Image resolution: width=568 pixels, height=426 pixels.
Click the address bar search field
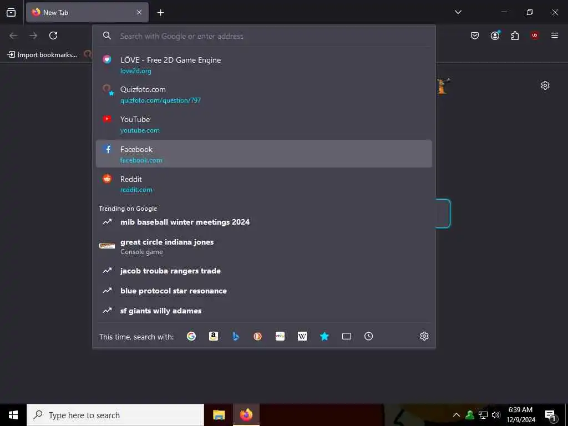263,36
